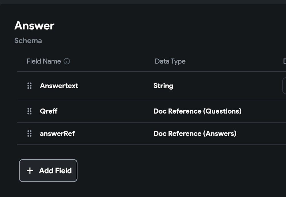Click the word Answers in answerRef's data type
Image resolution: width=286 pixels, height=197 pixels.
[220, 133]
